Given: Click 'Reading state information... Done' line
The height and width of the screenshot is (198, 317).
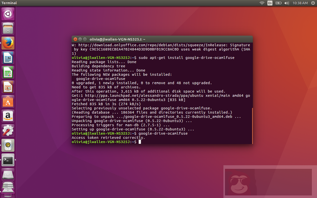Looking at the screenshot, I should 108,71.
